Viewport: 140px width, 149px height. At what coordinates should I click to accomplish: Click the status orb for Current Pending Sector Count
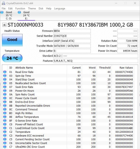click(x=5, y=139)
